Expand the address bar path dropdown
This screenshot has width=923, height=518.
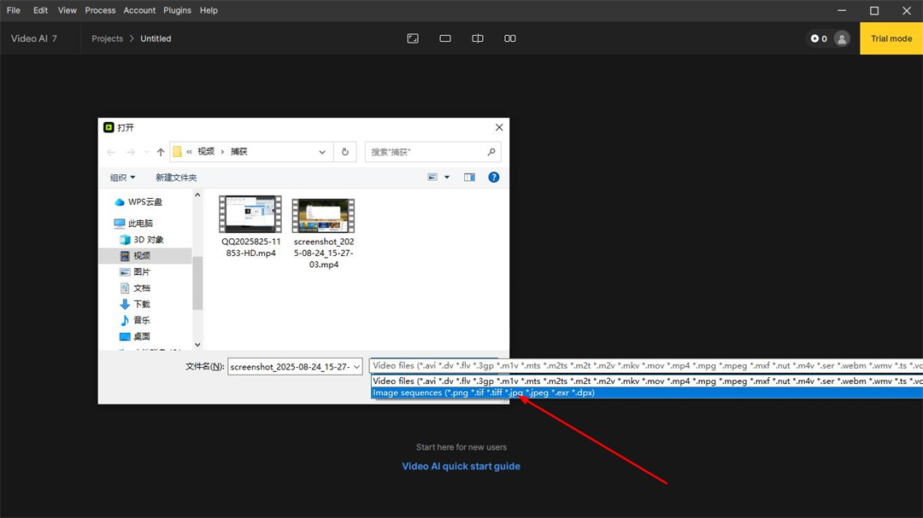tap(322, 152)
